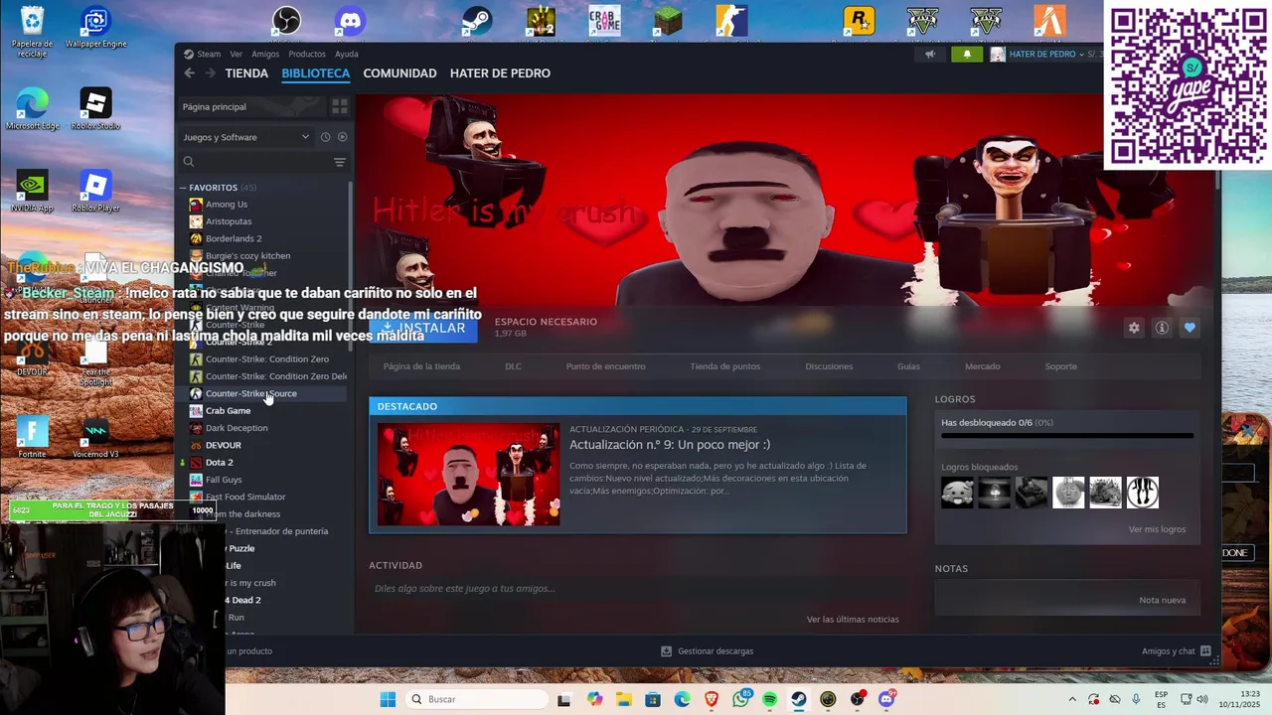Viewport: 1272px width, 715px height.
Task: Open Punto de encuentro link
Action: [x=605, y=366]
